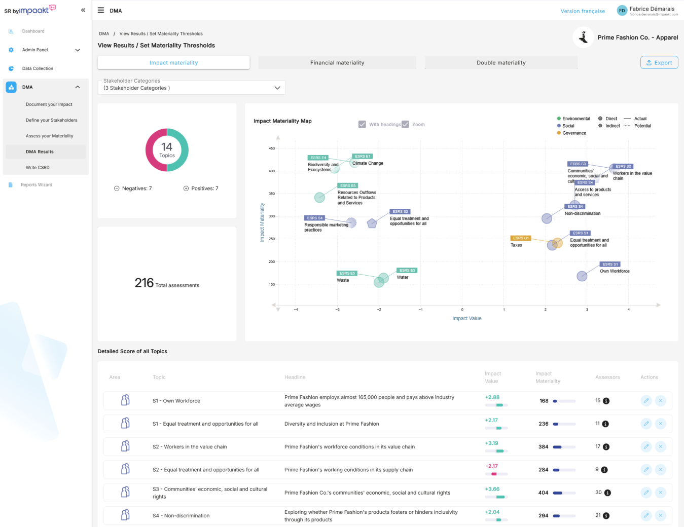Open the hamburger menu beside DMA
Screen dimensions: 684x527
pos(101,10)
